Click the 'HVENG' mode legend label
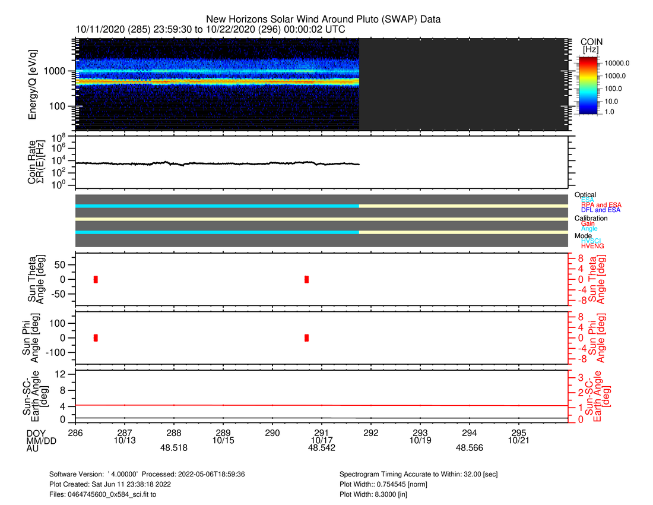653x505 pixels. [x=592, y=246]
